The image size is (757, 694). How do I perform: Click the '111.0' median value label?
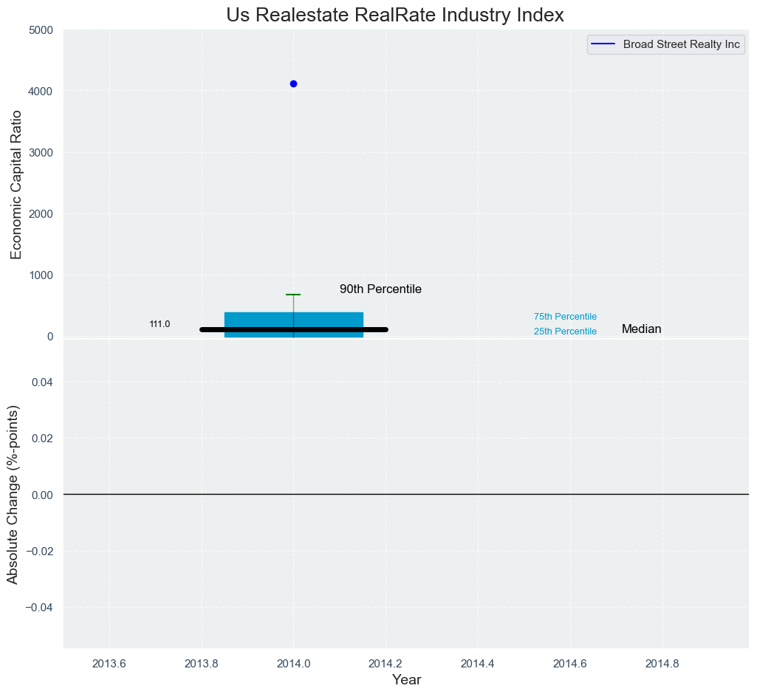(x=160, y=324)
